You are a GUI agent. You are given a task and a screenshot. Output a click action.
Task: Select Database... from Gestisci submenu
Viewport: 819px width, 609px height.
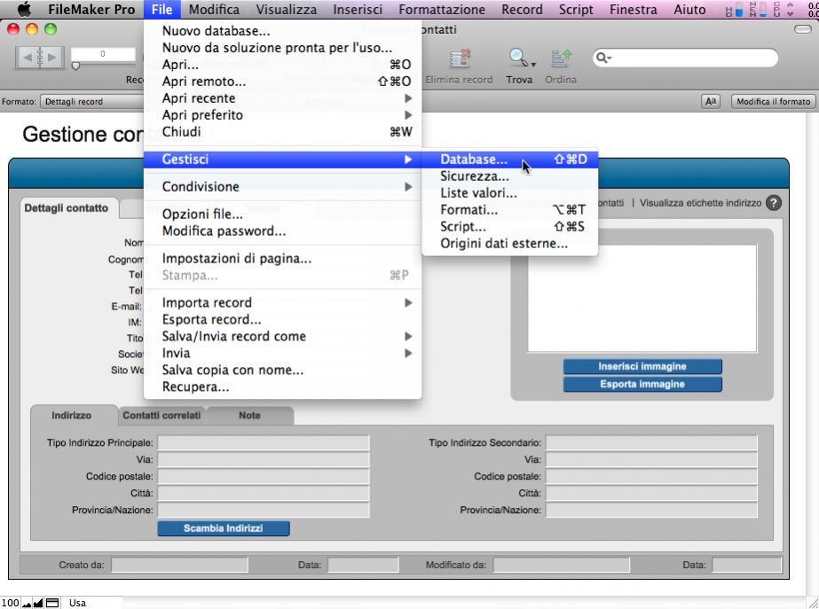click(x=474, y=160)
